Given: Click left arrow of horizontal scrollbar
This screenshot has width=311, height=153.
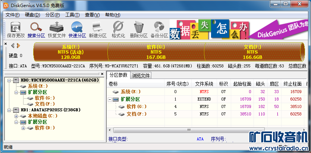Looking at the screenshot, I should 109,130.
